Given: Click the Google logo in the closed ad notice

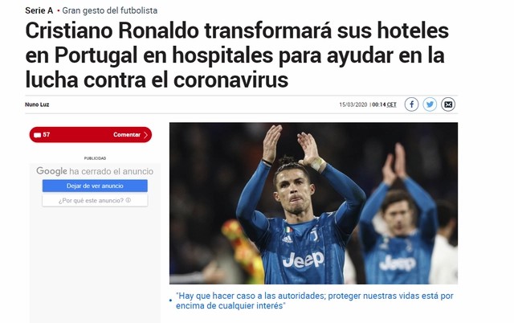Looking at the screenshot, I should click(x=51, y=171).
